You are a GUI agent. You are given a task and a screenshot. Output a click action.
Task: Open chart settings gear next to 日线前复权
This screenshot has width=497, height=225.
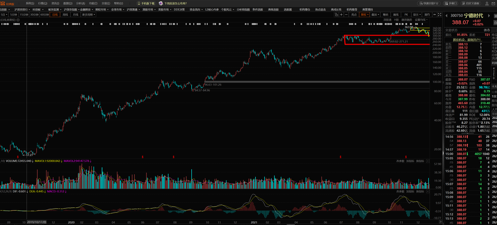click(x=18, y=20)
